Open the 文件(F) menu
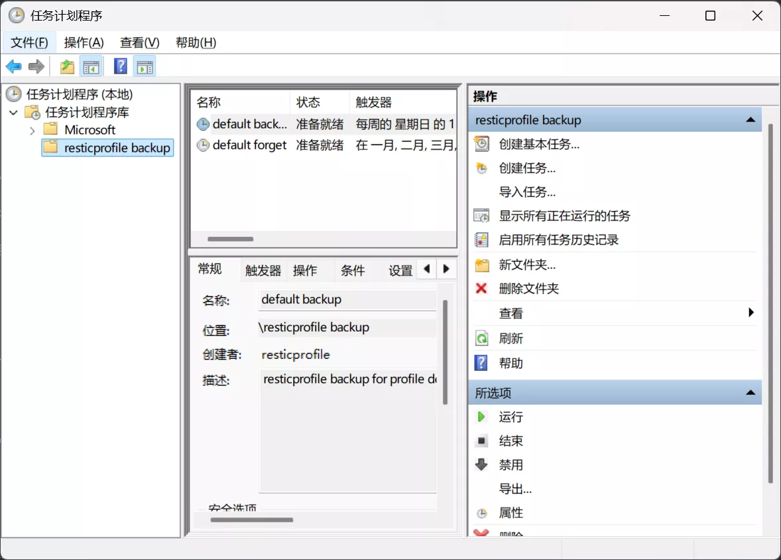The image size is (781, 560). pos(29,43)
